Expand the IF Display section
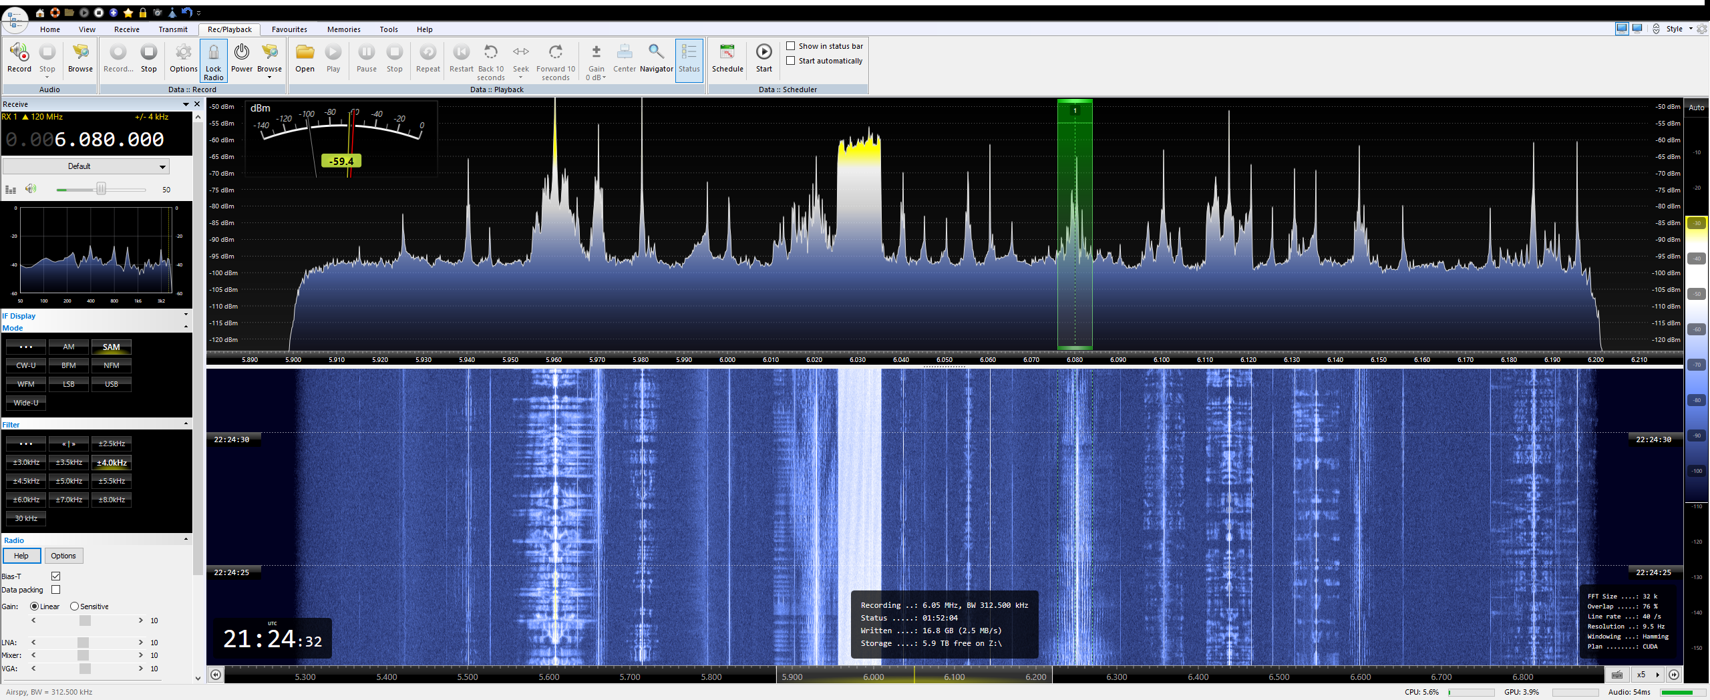 point(186,315)
